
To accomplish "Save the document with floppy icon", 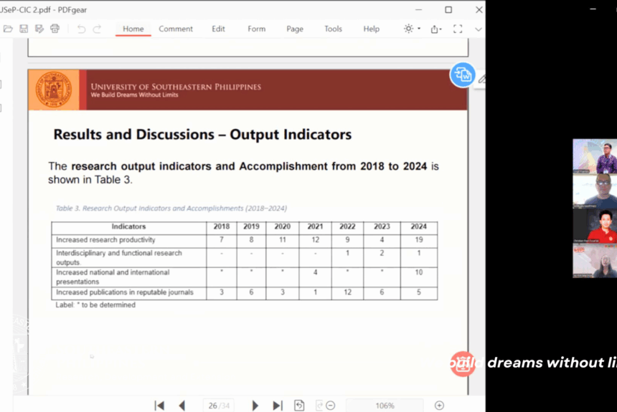I will click(x=24, y=29).
